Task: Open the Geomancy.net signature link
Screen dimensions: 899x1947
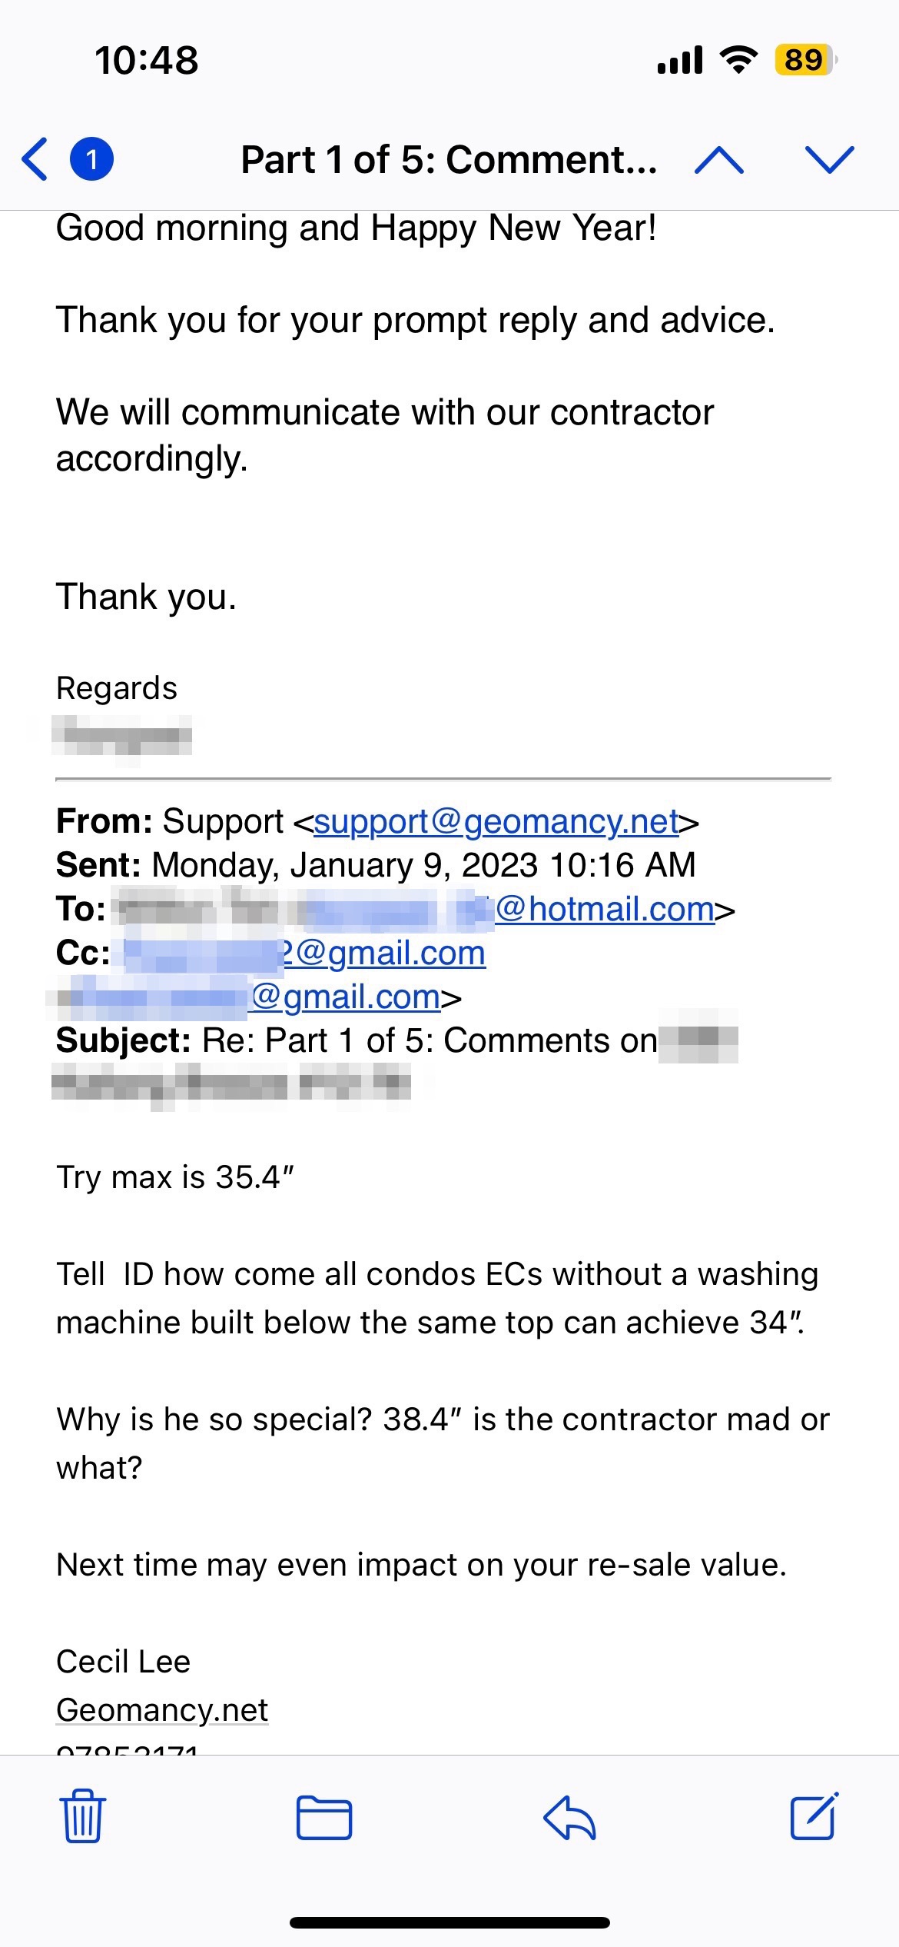Action: click(x=162, y=1710)
